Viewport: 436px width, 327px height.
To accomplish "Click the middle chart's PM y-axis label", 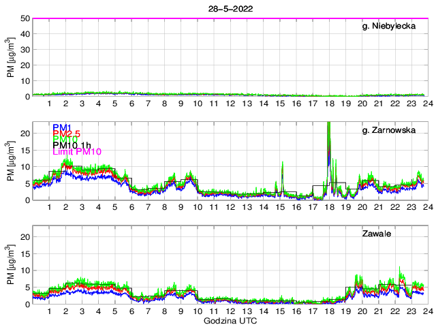I will pos(11,161).
